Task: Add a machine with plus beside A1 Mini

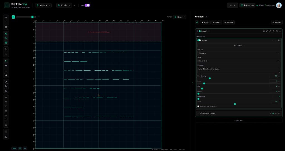Action: tap(74, 5)
